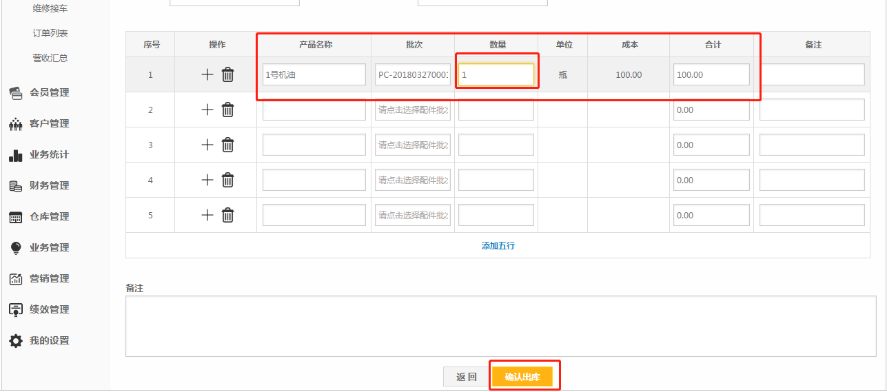The height and width of the screenshot is (392, 887).
Task: Expand 仓库管理 in sidebar
Action: click(x=49, y=216)
